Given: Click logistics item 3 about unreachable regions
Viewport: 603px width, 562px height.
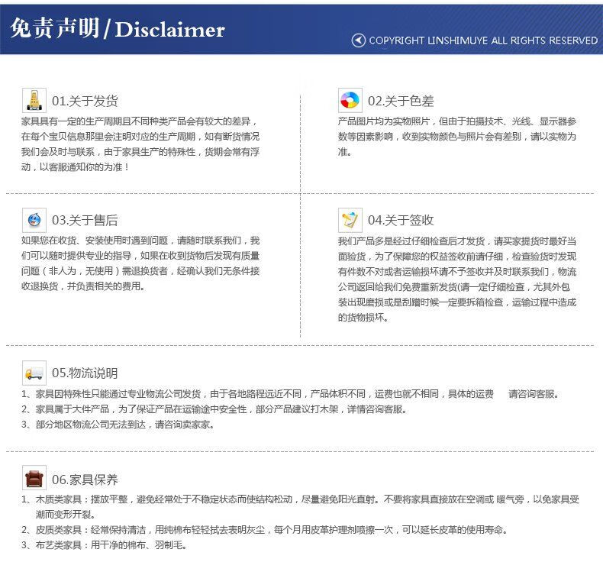Looking at the screenshot, I should [118, 425].
